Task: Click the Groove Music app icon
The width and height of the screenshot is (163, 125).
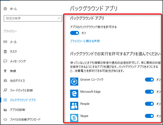Action: tap(74, 82)
